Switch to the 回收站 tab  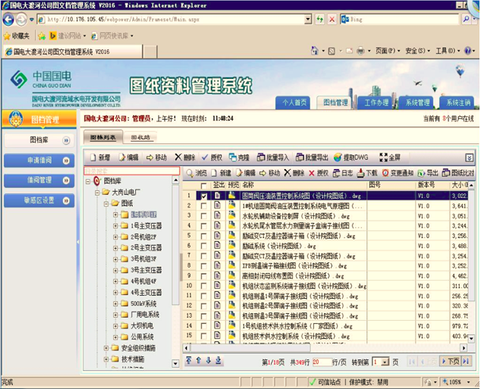pyautogui.click(x=141, y=138)
